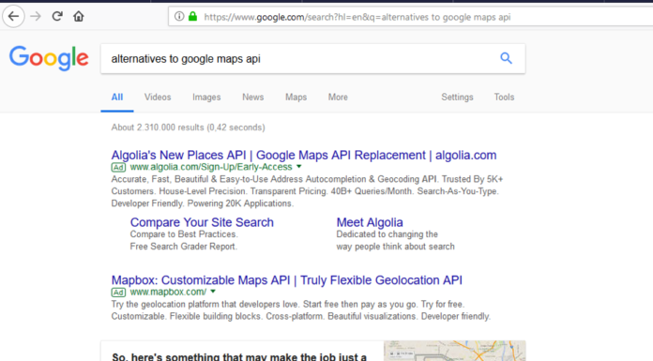Switch to the Images tab
Screen dimensions: 653x361
pyautogui.click(x=206, y=97)
